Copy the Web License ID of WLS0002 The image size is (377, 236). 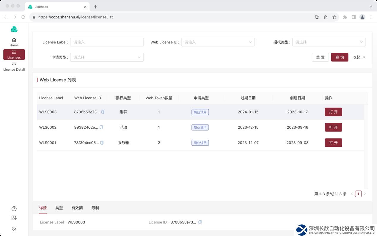click(x=101, y=128)
